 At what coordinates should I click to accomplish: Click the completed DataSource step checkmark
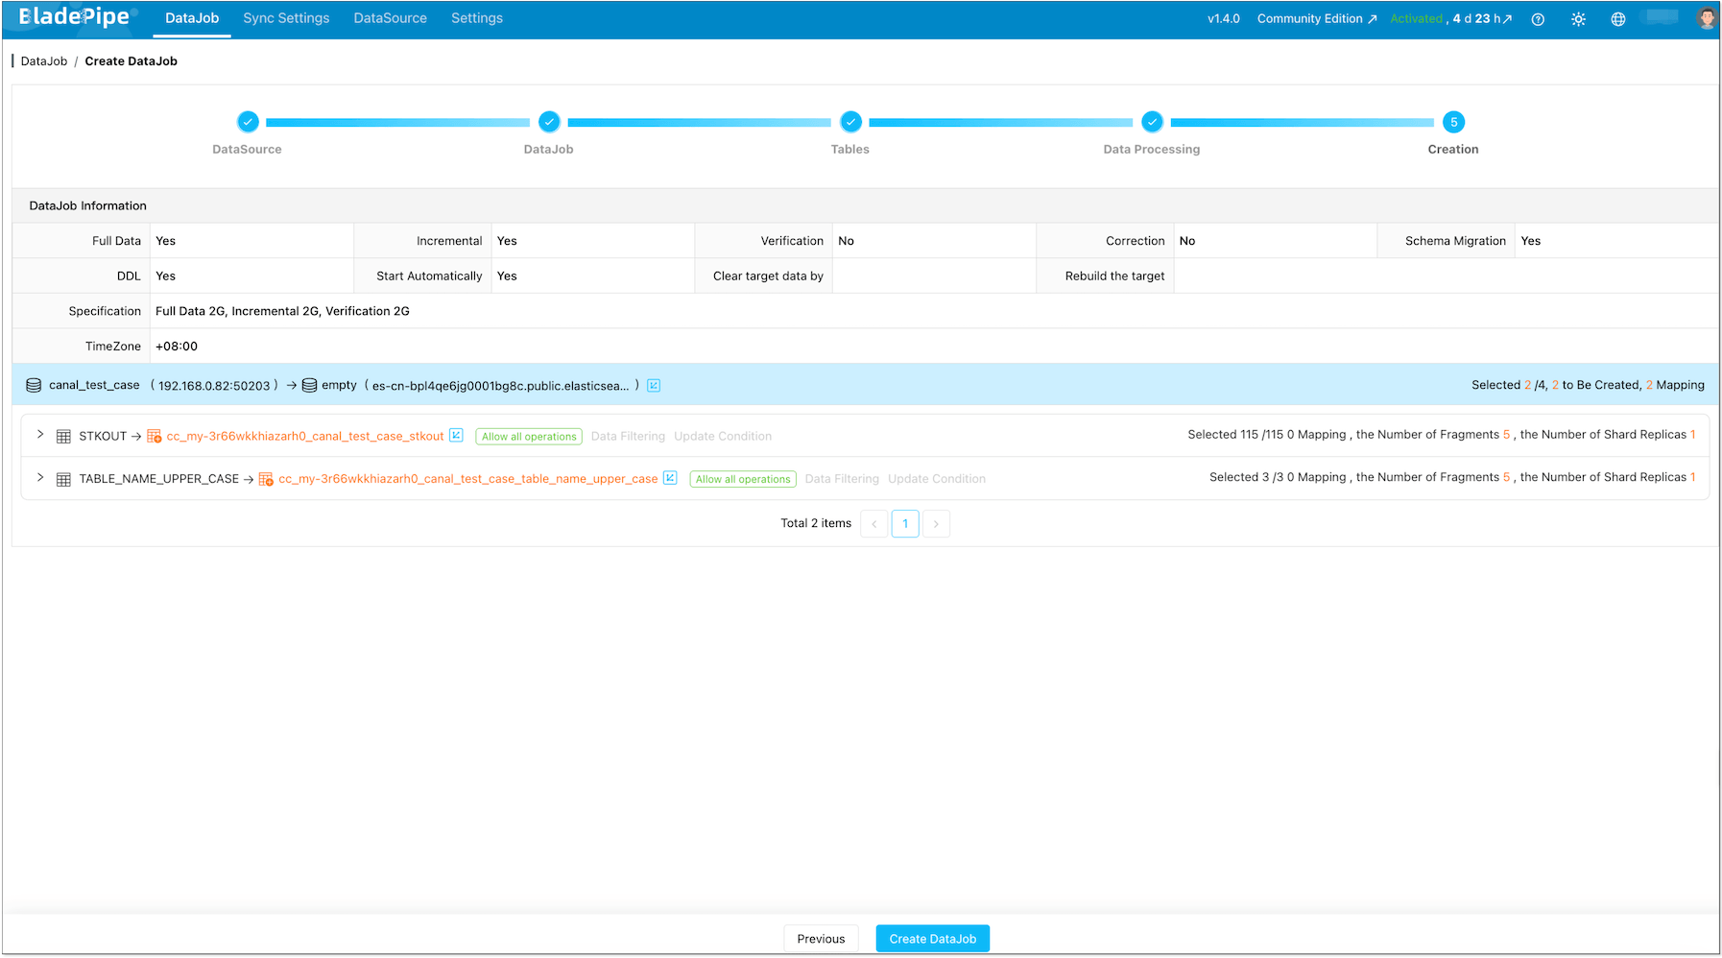click(x=247, y=122)
